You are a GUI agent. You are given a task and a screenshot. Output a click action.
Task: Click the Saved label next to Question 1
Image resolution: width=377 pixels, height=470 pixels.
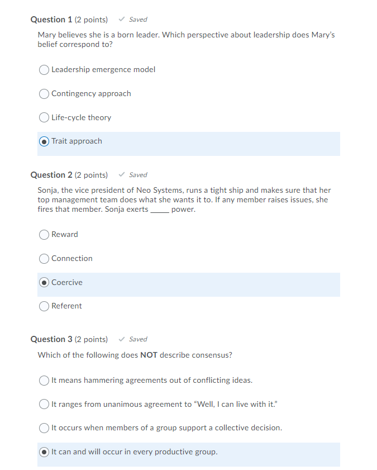coord(137,19)
